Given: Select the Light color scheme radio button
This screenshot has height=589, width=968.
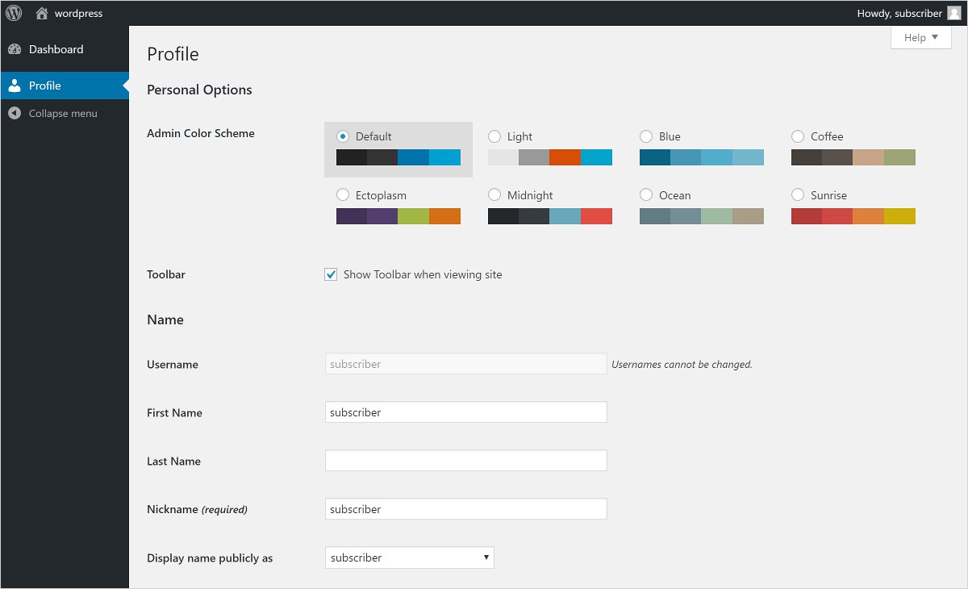Looking at the screenshot, I should pos(494,136).
